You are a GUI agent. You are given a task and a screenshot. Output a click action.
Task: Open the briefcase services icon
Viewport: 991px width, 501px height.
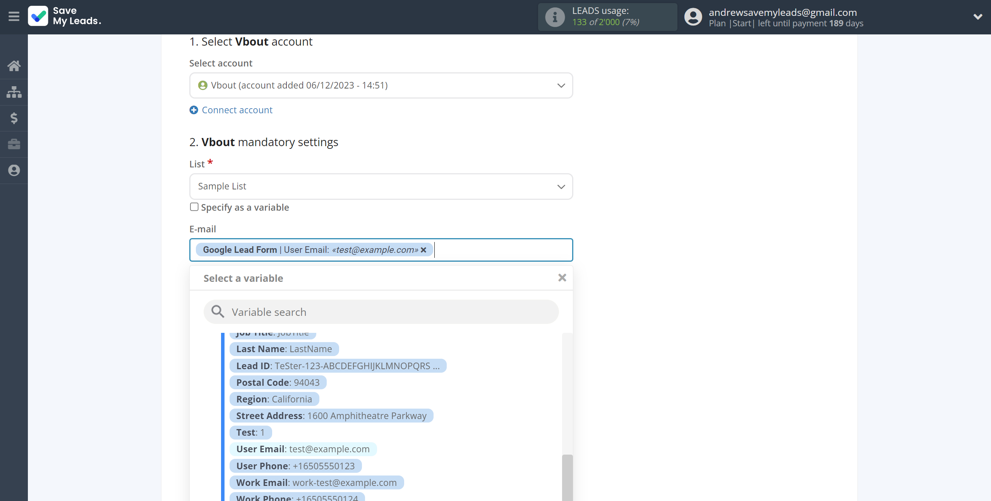14,144
